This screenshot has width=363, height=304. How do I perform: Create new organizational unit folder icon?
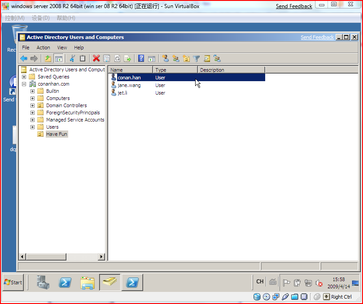(x=186, y=59)
